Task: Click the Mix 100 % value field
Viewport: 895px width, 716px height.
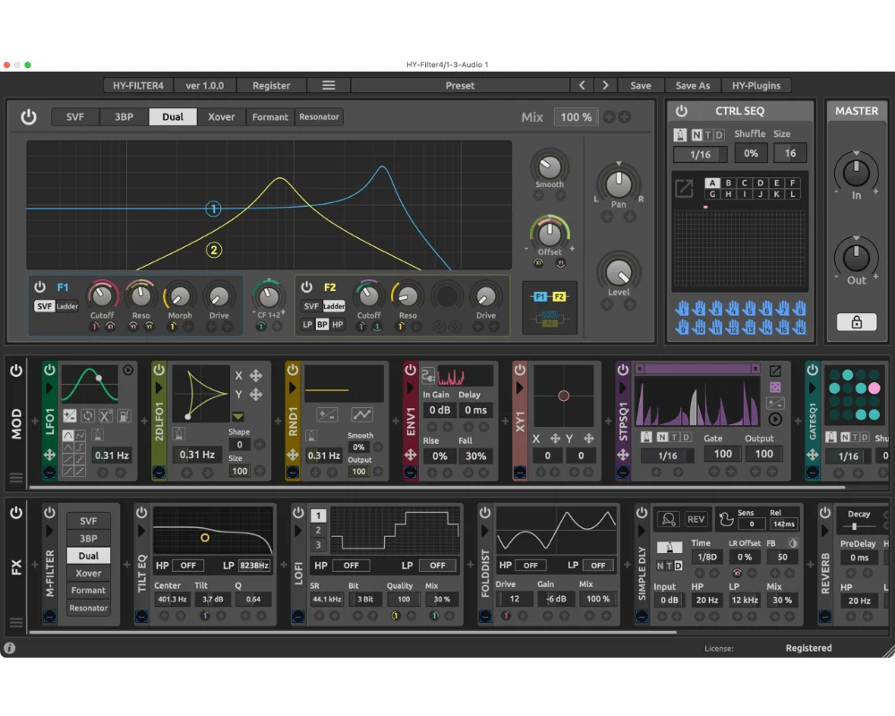Action: 575,117
